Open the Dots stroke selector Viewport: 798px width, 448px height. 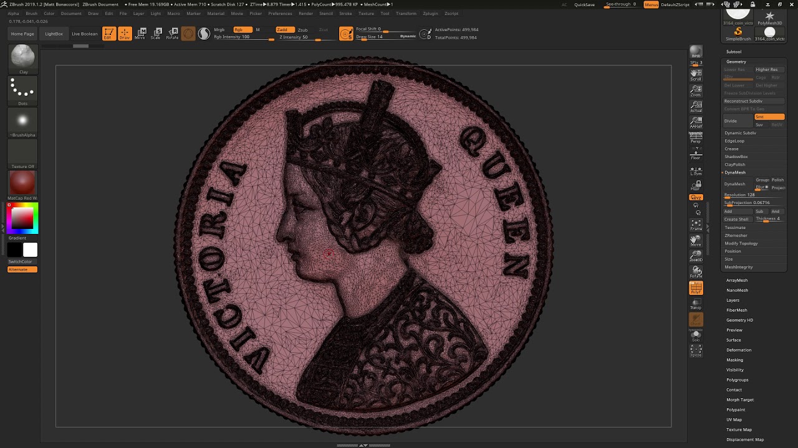[x=23, y=91]
